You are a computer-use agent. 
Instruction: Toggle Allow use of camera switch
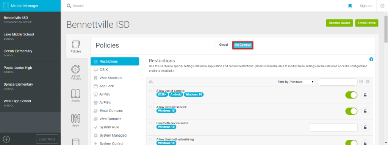351,95
